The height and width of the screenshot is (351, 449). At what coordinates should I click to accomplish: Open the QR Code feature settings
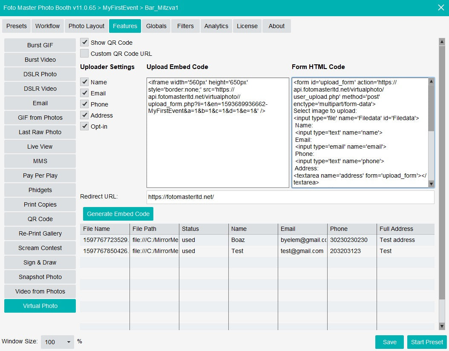coord(40,219)
